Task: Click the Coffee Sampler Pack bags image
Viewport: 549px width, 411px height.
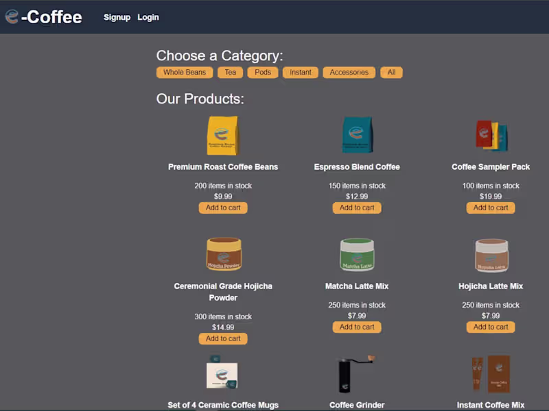Action: [x=491, y=136]
